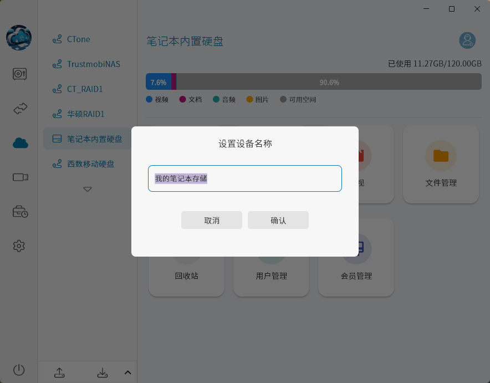
Task: Click the upload icon at panel bottom
Action: [x=59, y=372]
